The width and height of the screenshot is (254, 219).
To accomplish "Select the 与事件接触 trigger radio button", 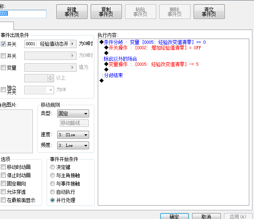I will (x=52, y=184).
